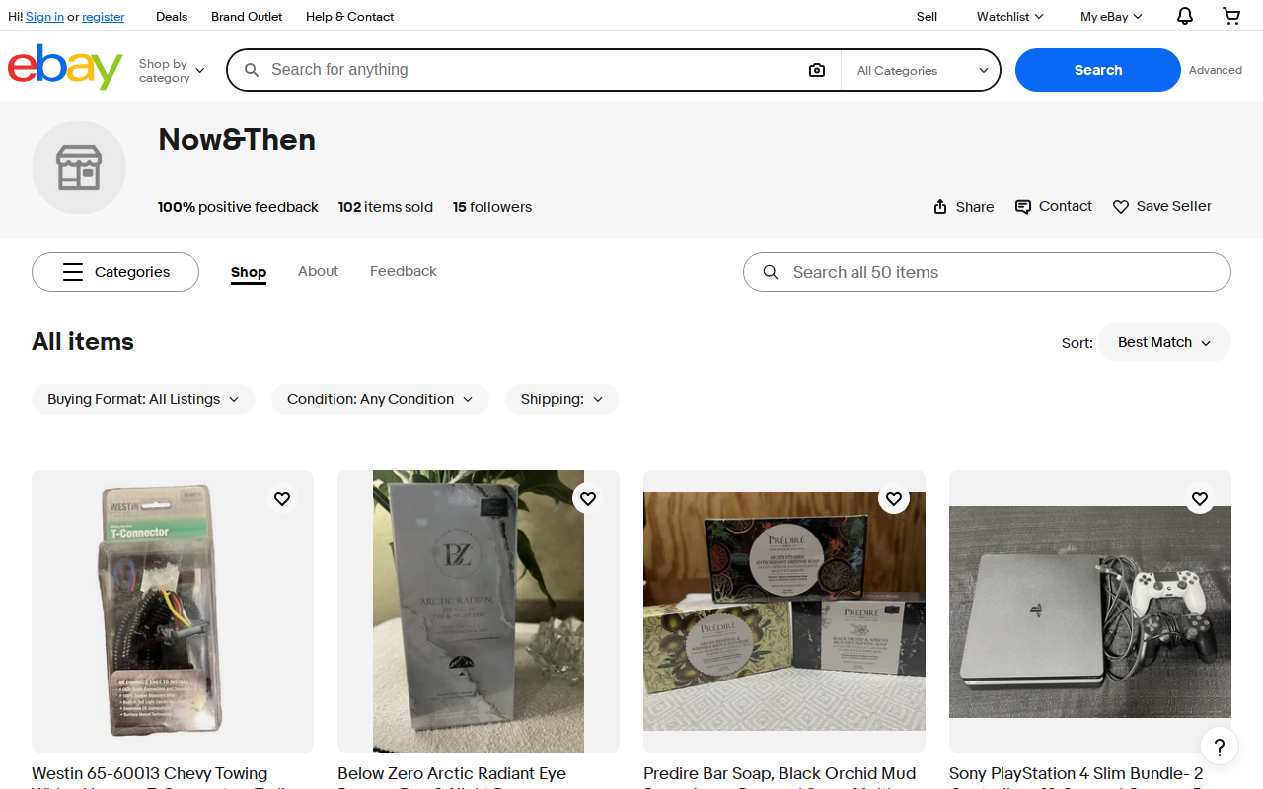Add Sony PlayStation 4 to watchlist heart

(x=1200, y=499)
